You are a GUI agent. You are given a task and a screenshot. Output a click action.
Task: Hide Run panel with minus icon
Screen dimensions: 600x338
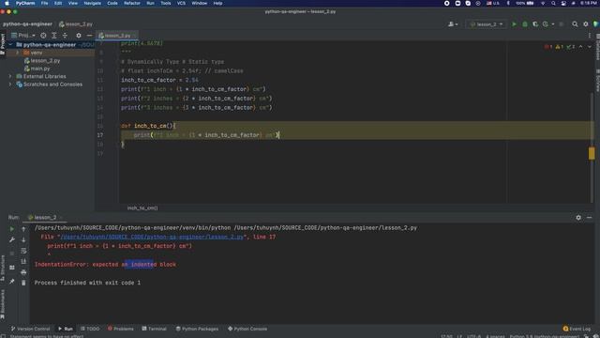pos(590,217)
